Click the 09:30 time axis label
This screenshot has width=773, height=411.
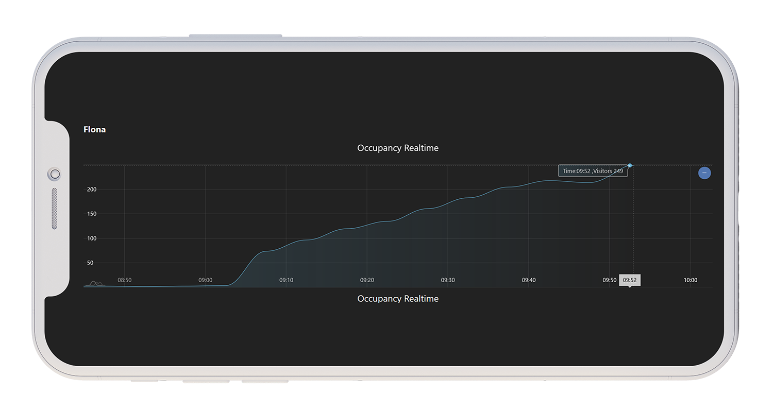(448, 280)
